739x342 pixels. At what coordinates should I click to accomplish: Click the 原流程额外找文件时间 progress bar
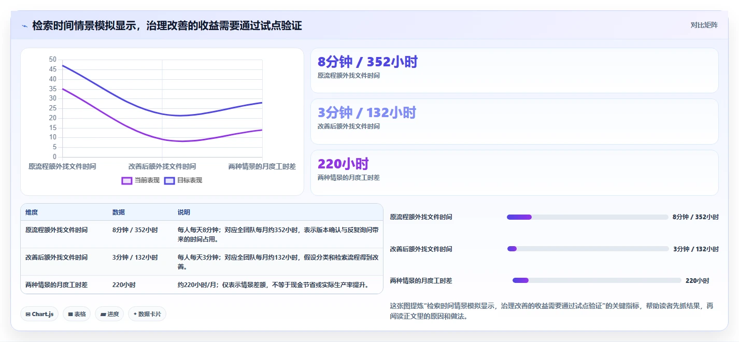(588, 217)
